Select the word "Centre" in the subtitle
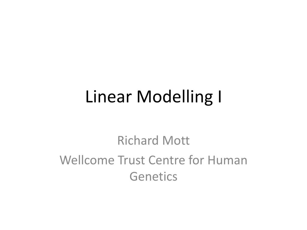 167,160
